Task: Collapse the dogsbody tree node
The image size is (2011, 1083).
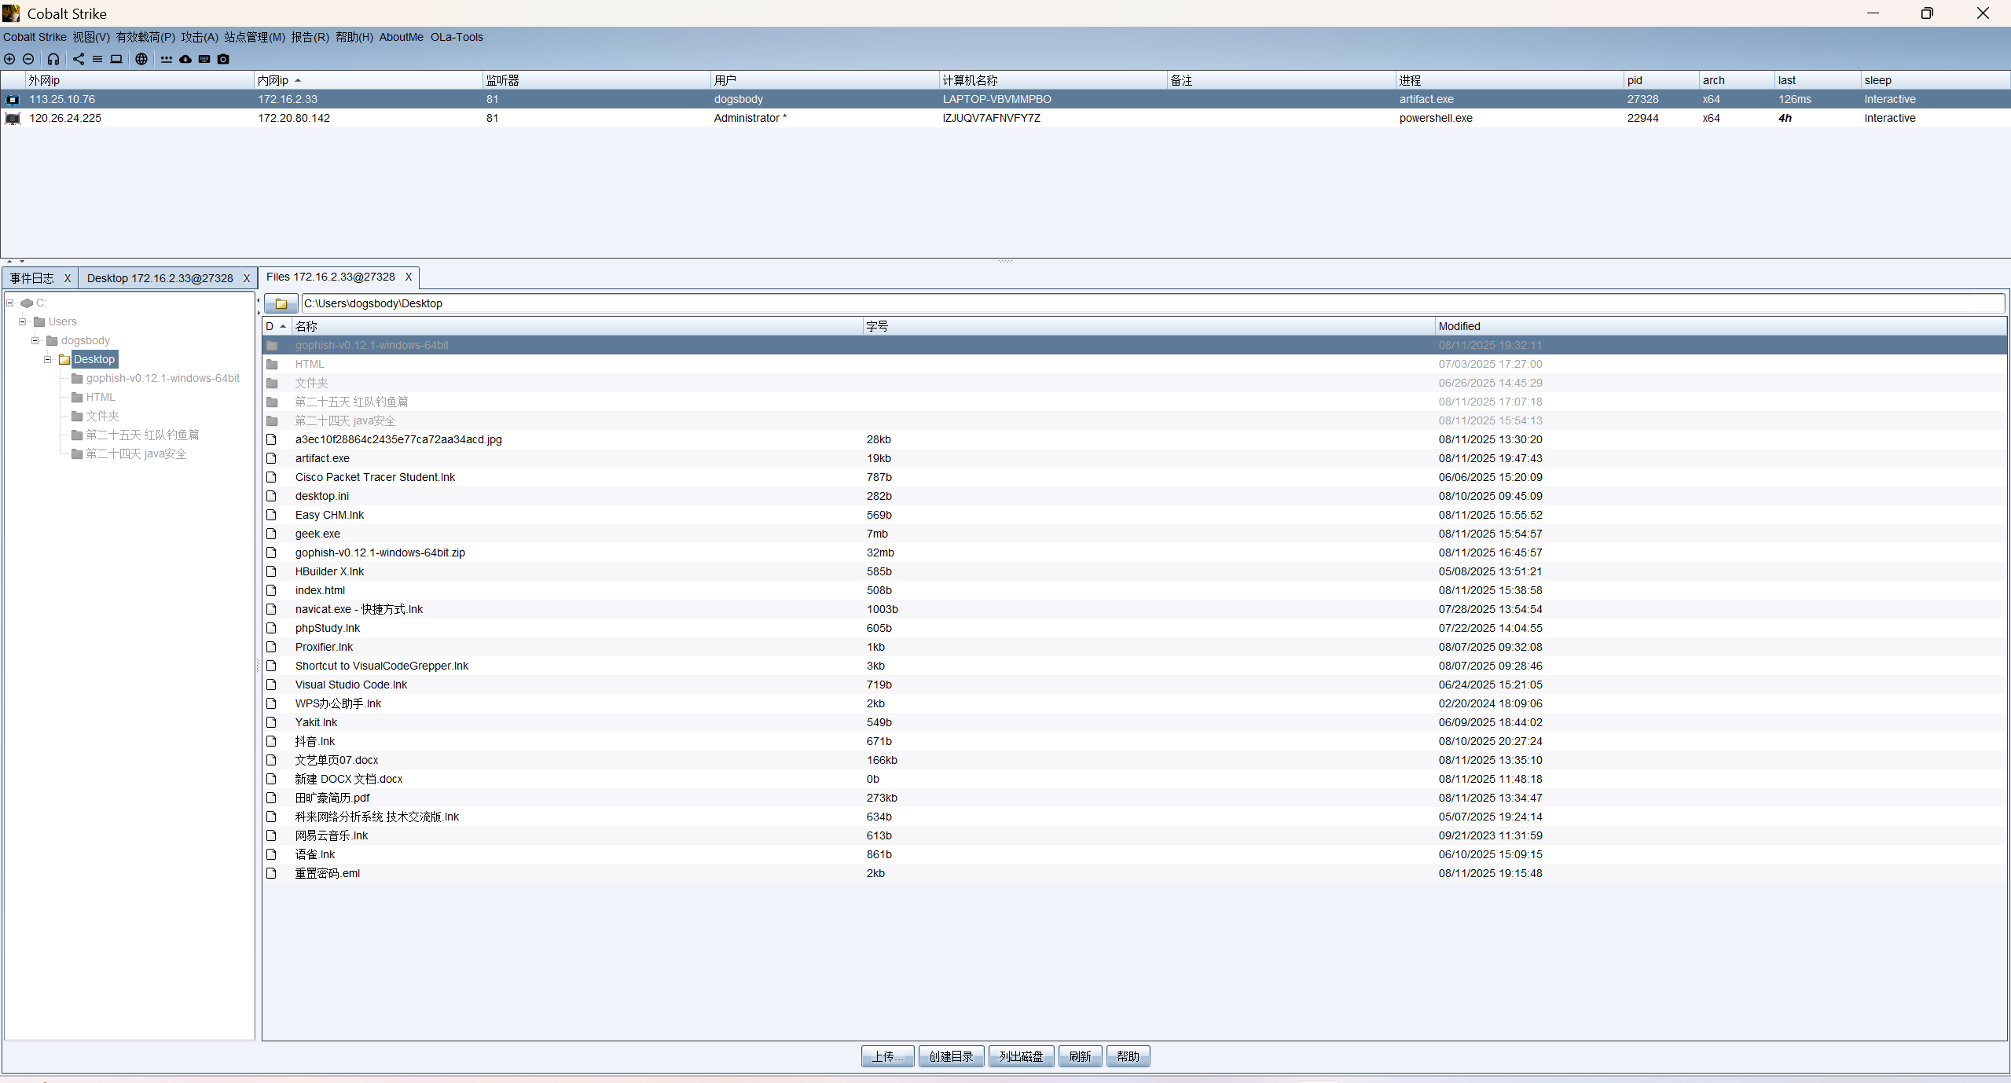Action: (x=35, y=340)
